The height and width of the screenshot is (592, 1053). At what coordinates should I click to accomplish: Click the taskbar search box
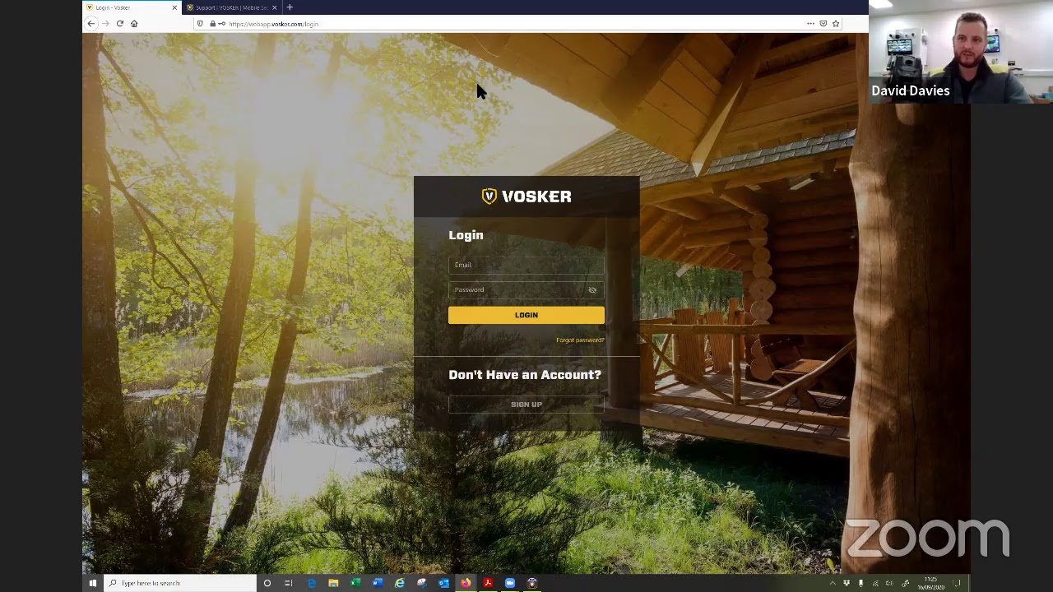(180, 583)
